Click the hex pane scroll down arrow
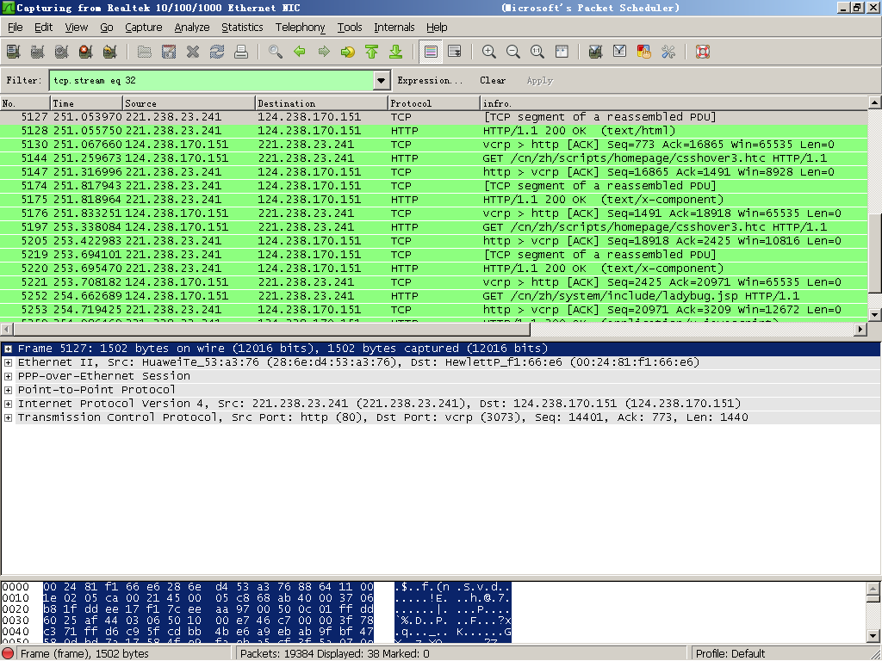Image resolution: width=882 pixels, height=661 pixels. (x=873, y=636)
